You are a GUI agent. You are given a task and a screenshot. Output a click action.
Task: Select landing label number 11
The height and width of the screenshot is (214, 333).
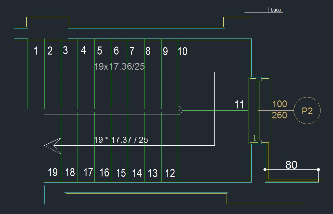coord(239,105)
